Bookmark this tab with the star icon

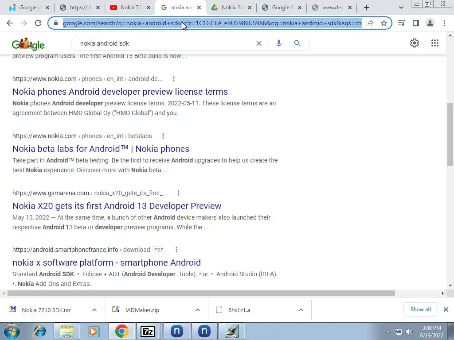pyautogui.click(x=384, y=23)
